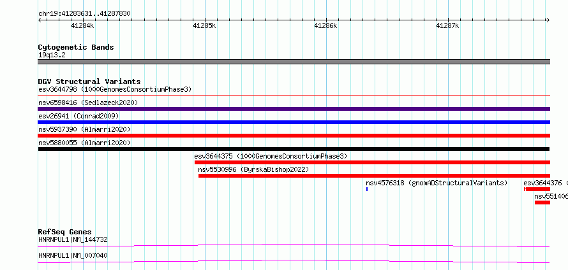Open the nsv4576318 (gnomADStructuralVariants) label
This screenshot has width=568, height=270.
click(437, 183)
